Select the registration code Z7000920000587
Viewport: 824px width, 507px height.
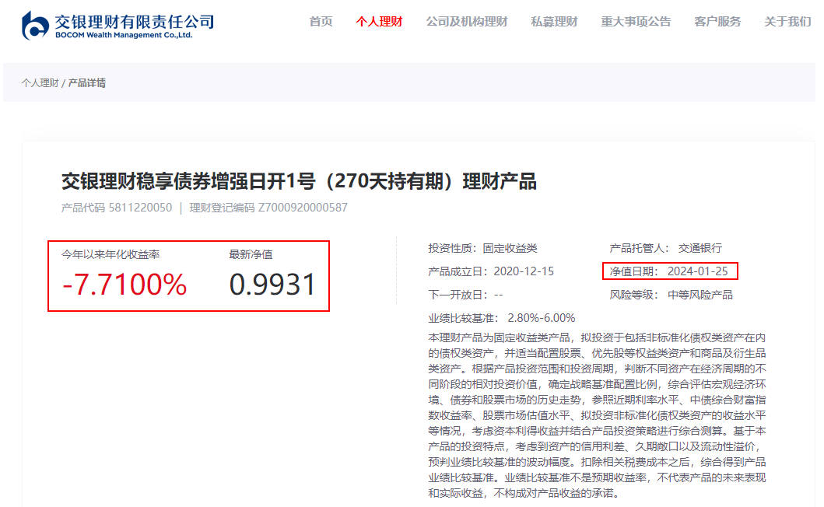[303, 208]
